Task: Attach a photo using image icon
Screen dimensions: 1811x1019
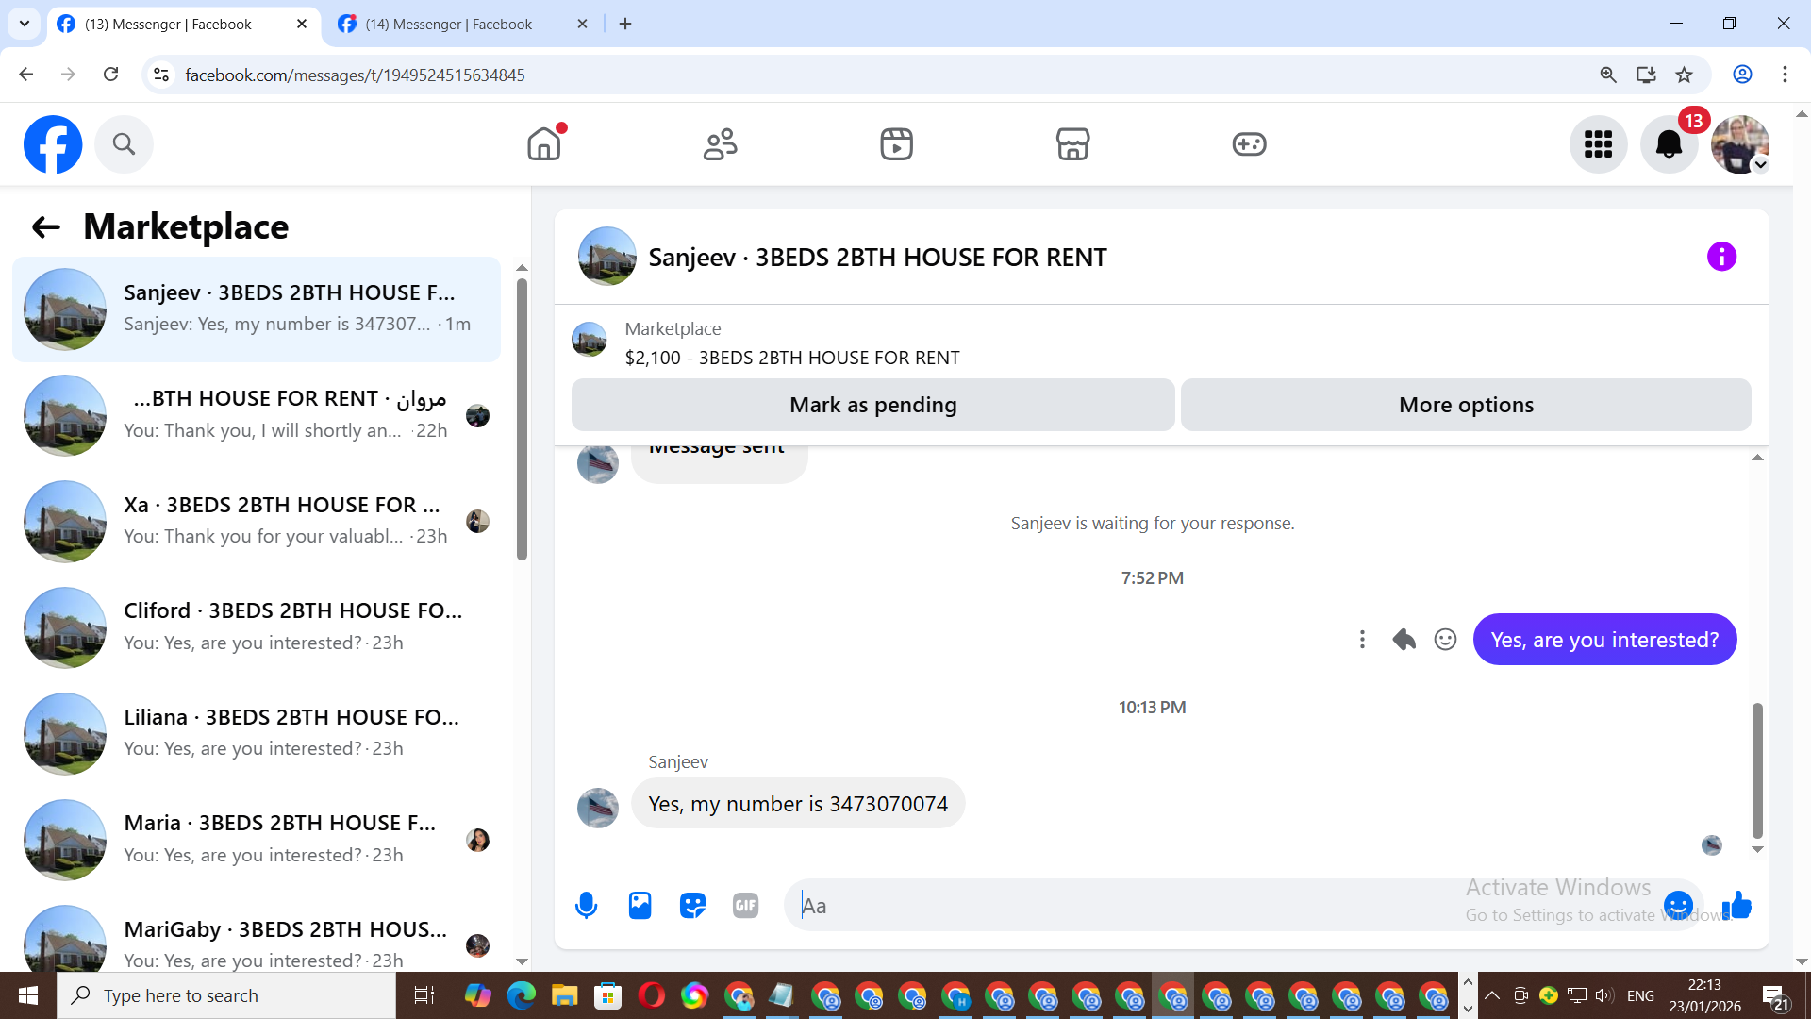Action: click(640, 906)
